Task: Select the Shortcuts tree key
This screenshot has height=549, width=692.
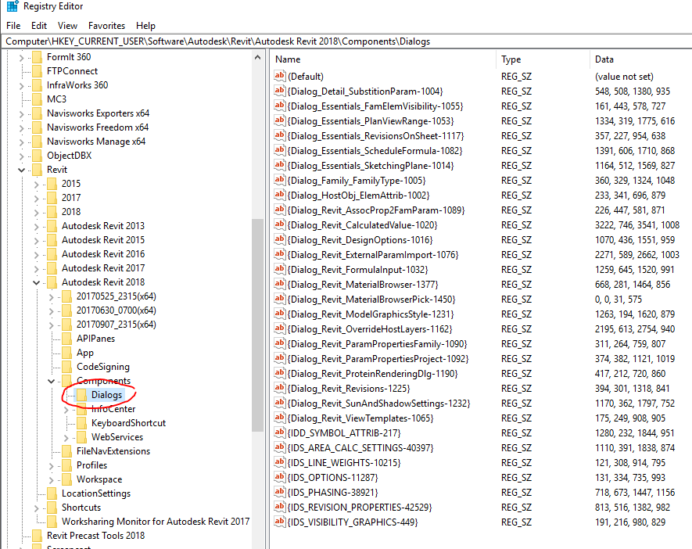Action: click(x=81, y=508)
